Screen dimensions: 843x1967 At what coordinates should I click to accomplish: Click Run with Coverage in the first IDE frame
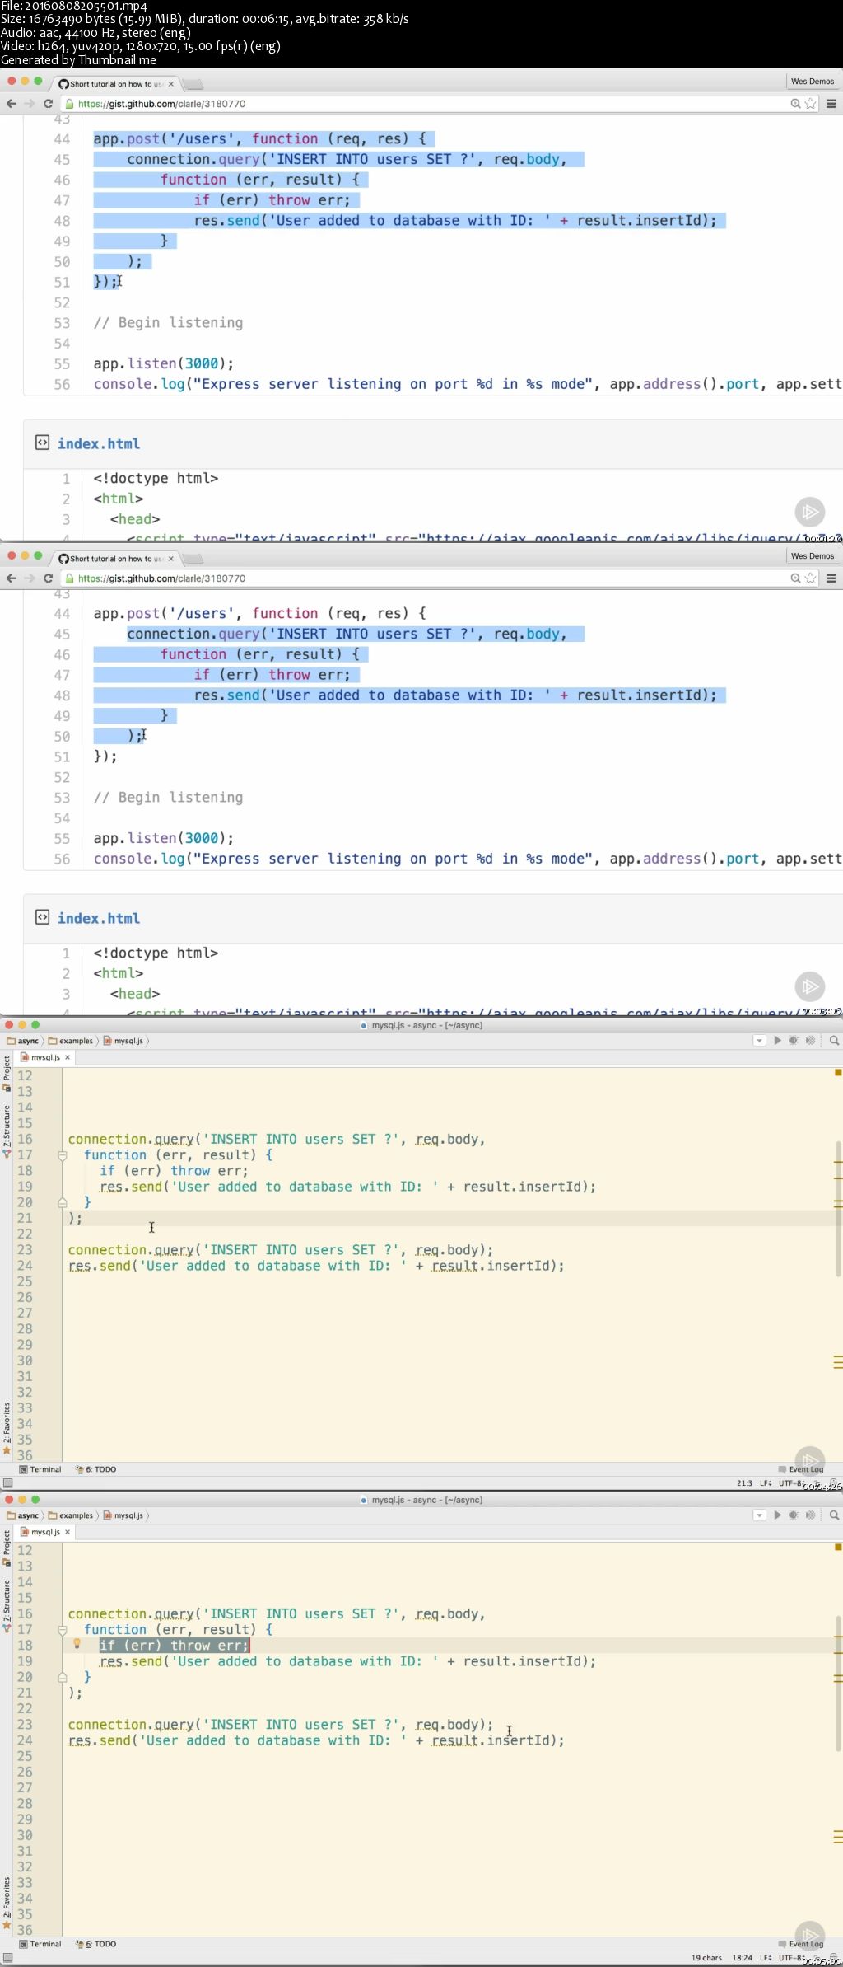[810, 1041]
